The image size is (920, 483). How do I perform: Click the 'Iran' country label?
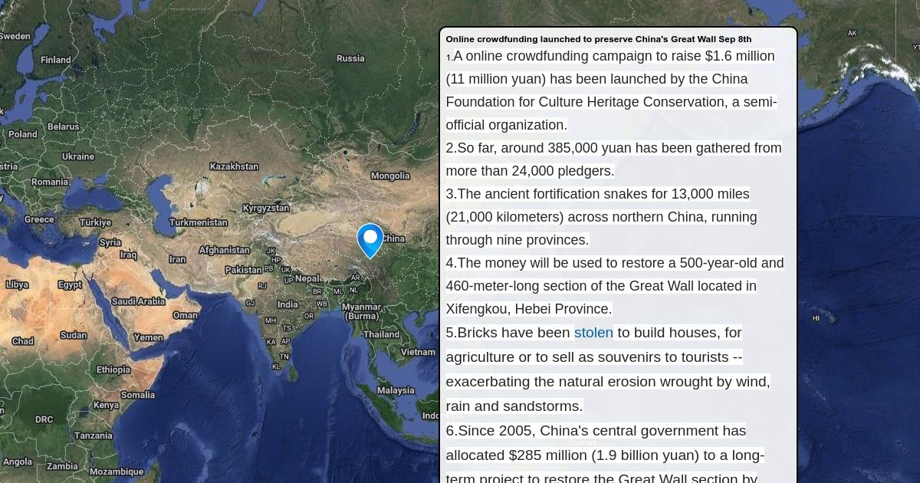tap(177, 259)
